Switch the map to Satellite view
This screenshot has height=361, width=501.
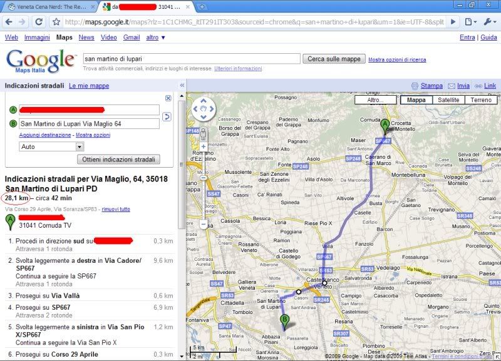point(448,100)
